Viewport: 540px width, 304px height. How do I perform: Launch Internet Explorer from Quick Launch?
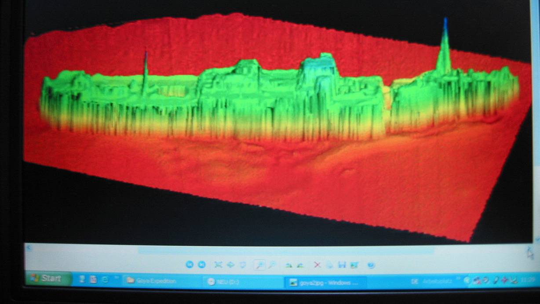tap(105, 279)
